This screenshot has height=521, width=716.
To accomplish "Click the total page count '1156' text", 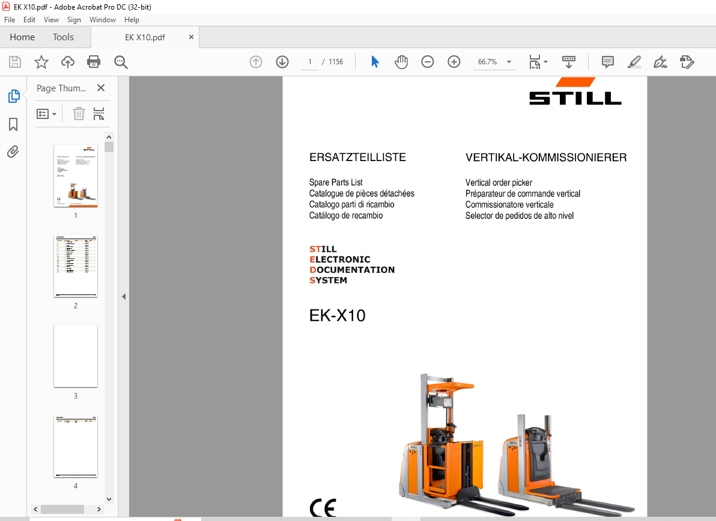I will [336, 62].
